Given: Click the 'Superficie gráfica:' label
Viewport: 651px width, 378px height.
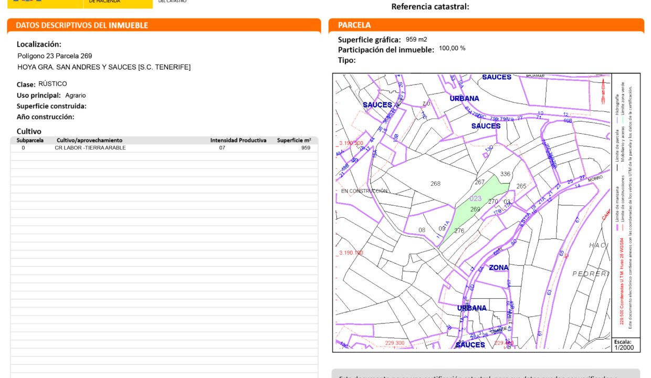Looking at the screenshot, I should click(x=370, y=40).
